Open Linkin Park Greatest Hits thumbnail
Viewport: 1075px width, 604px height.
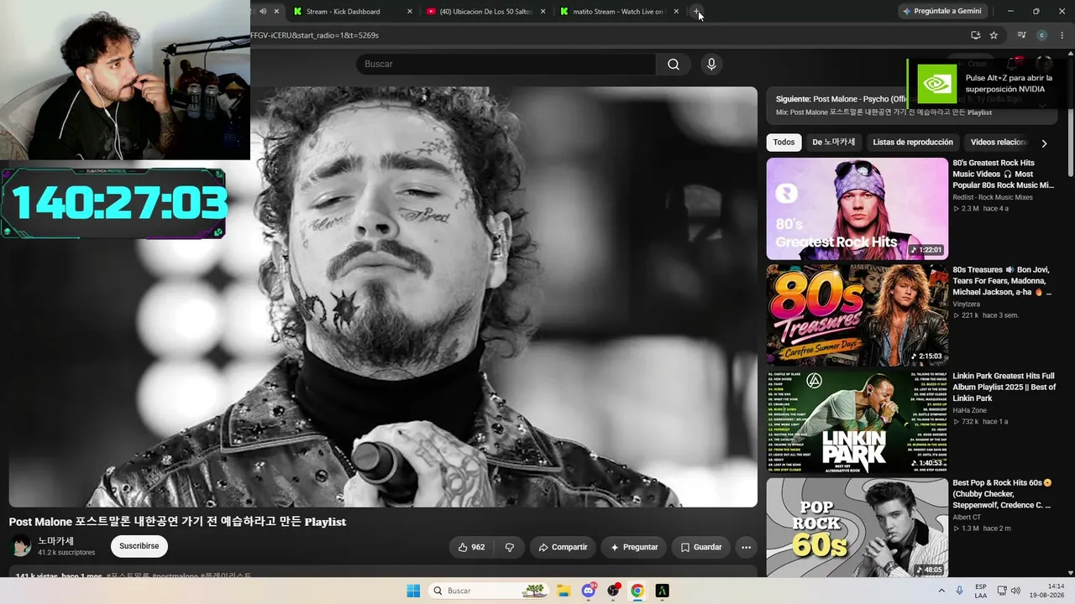pos(857,423)
